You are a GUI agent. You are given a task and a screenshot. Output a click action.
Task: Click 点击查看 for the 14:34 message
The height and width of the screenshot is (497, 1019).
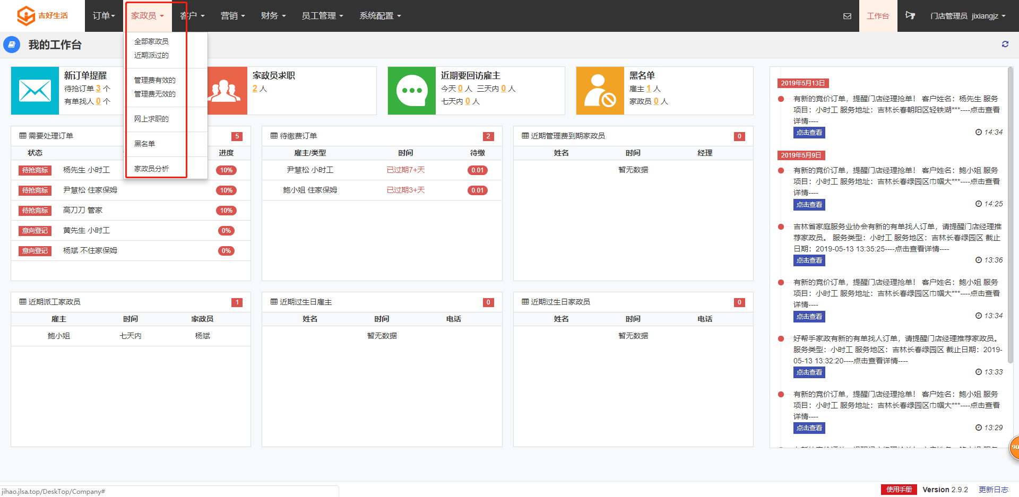pos(809,133)
